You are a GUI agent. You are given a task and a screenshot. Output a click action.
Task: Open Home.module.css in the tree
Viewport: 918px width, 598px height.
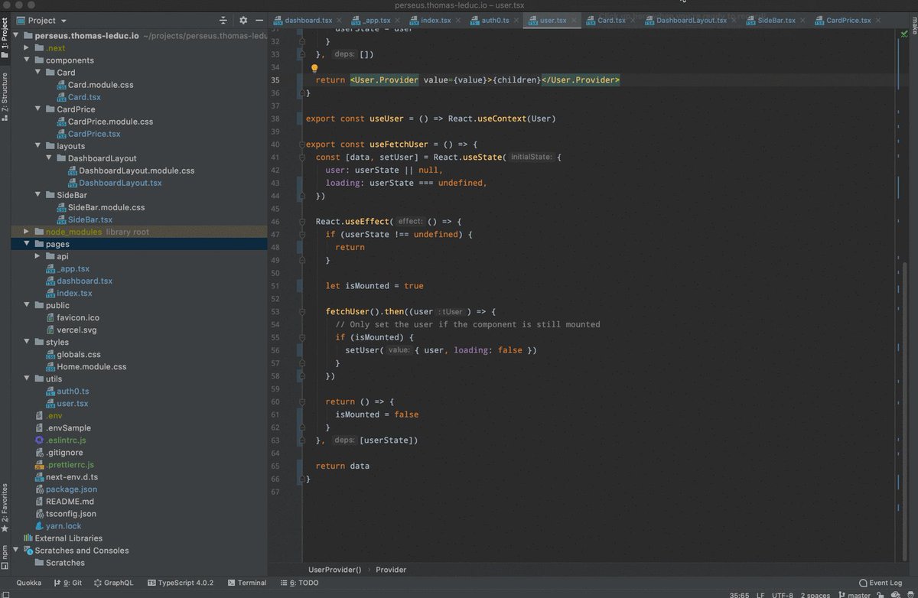86,366
